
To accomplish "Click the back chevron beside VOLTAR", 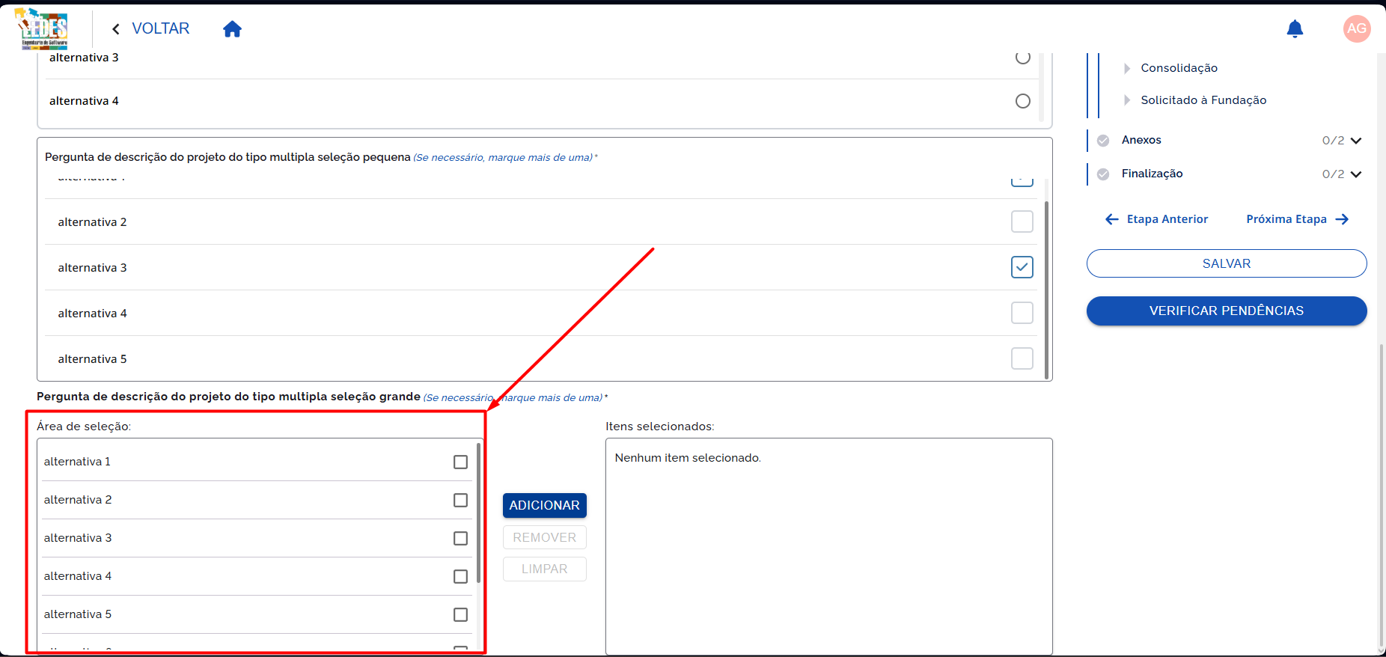I will (116, 29).
